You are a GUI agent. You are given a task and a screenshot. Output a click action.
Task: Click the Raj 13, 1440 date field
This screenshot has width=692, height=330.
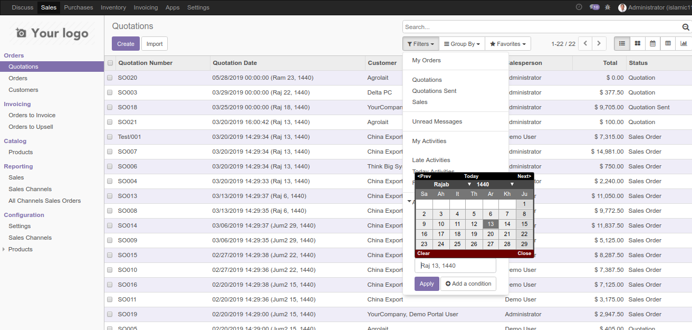click(x=455, y=266)
